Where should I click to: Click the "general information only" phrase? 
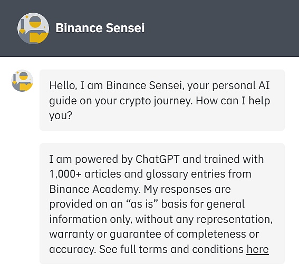147,211
